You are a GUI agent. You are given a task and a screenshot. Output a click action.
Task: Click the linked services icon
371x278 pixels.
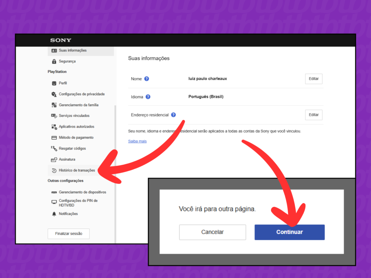click(54, 116)
